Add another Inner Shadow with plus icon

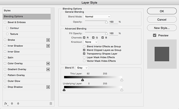tap(48, 46)
